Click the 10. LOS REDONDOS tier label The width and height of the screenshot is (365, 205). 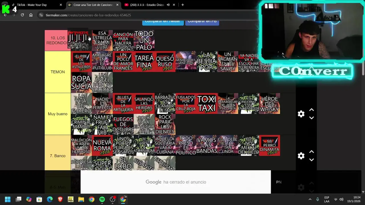(x=58, y=40)
